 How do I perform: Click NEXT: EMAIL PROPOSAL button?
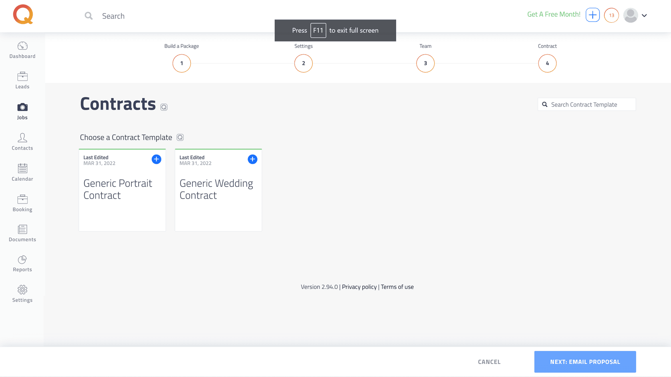[x=585, y=362]
